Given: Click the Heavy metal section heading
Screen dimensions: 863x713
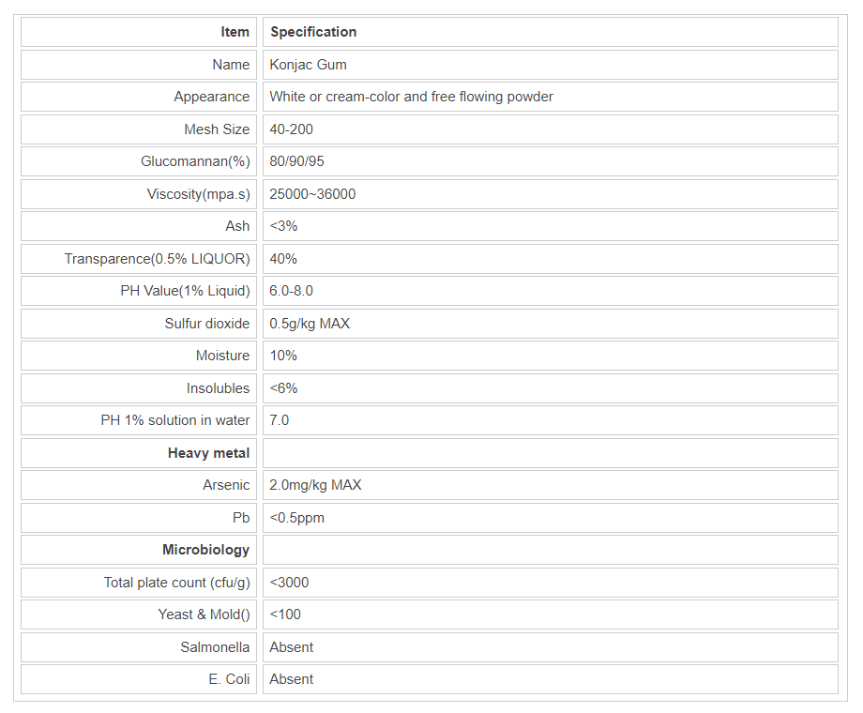Looking at the screenshot, I should (208, 453).
